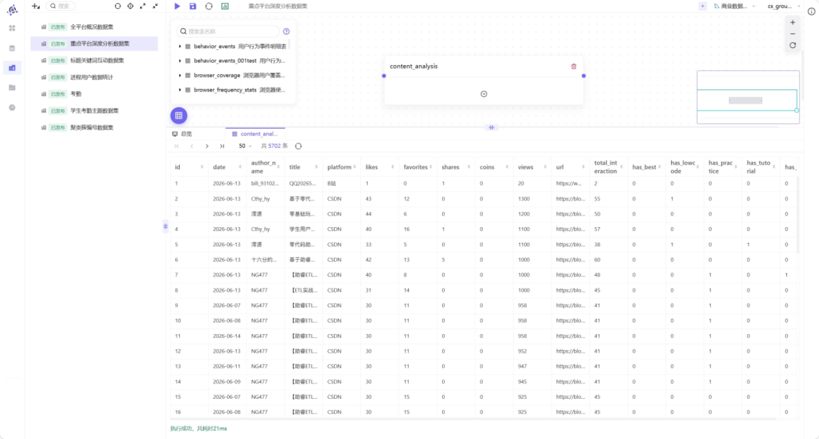Screen dimensions: 819x439
Task: Open the 学生考勤主题数据集 dataset
Action: coord(94,110)
